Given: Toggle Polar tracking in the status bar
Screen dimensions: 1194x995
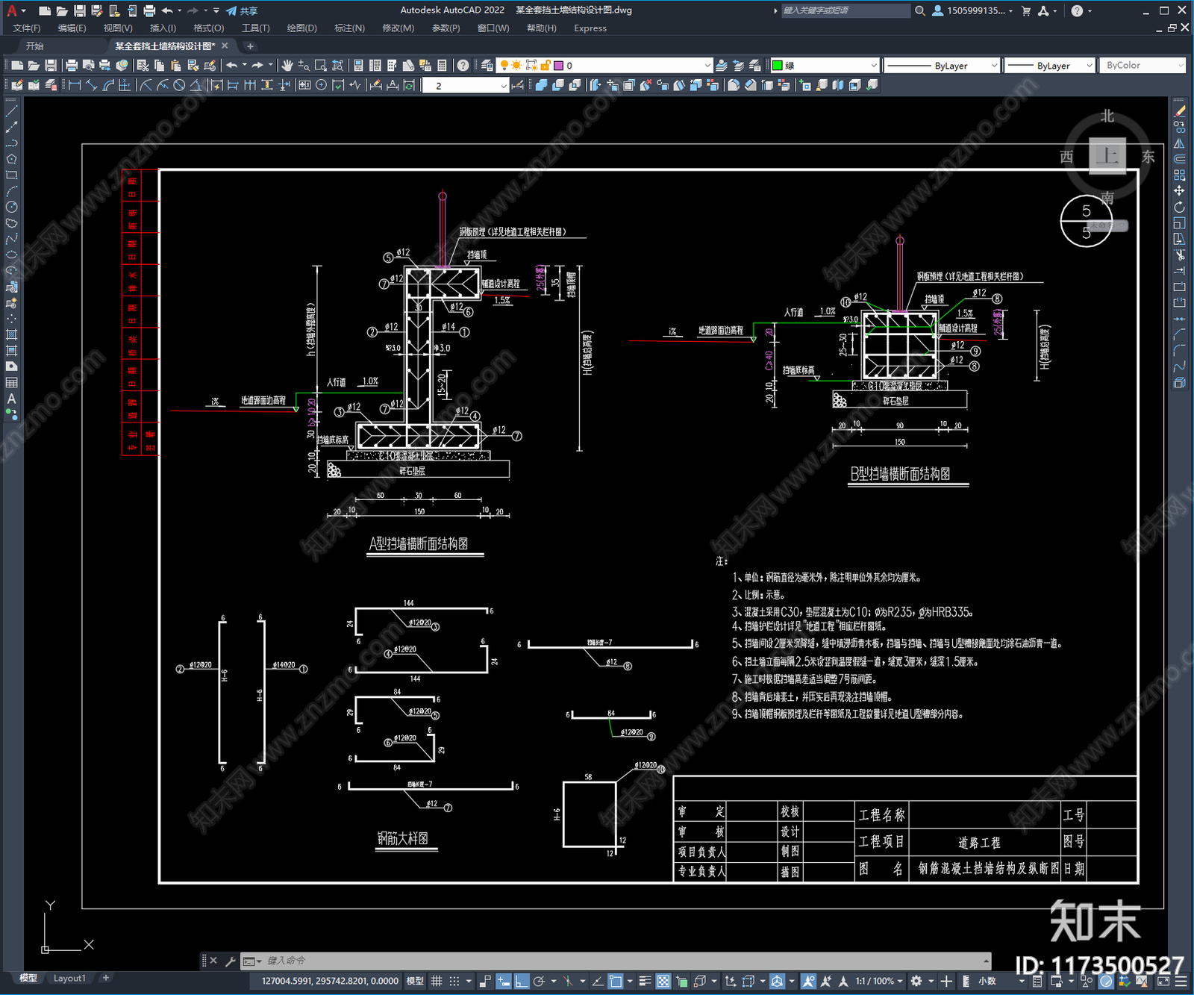Looking at the screenshot, I should [x=540, y=981].
